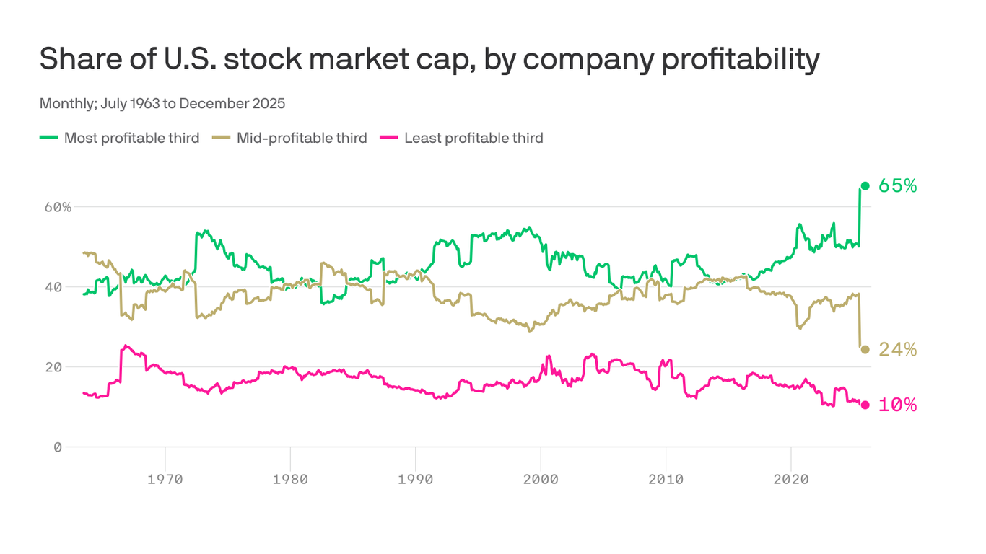Click the Least profitable third legend label

click(x=474, y=138)
